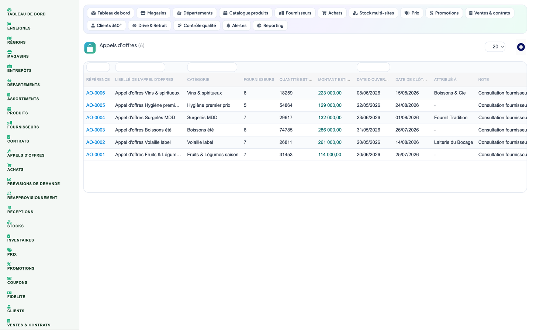Select the Drive & Retrait top tab
The image size is (533, 330).
(x=149, y=25)
